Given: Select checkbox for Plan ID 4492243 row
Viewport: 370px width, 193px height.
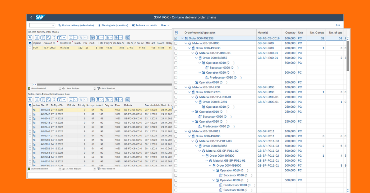Looking at the screenshot, I should click(30, 118).
